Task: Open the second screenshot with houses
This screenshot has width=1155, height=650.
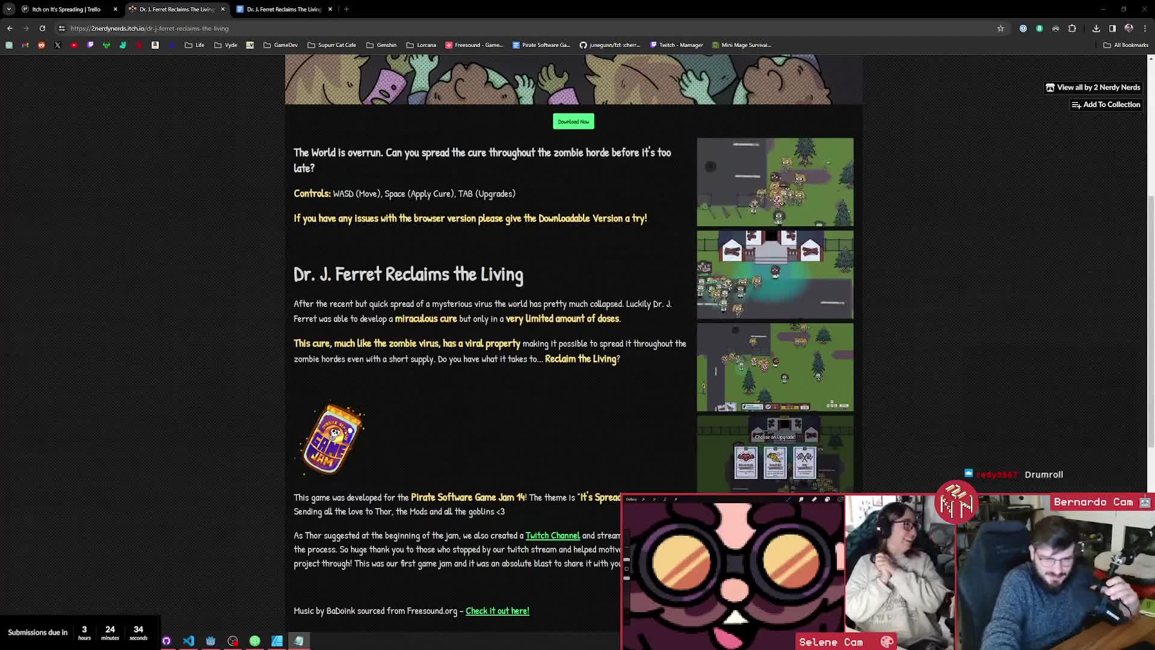Action: coord(775,275)
